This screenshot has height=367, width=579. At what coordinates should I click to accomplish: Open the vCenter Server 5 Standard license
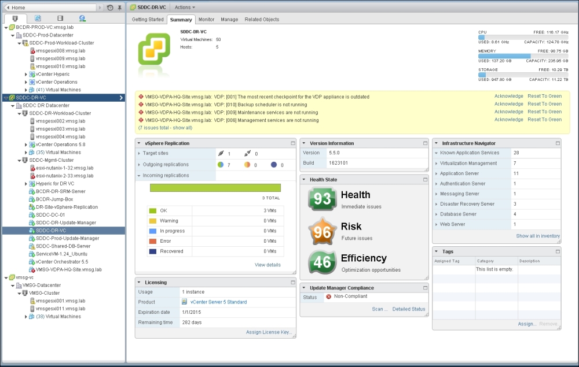[x=219, y=302]
